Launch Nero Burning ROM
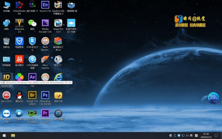Screen dimensions: 222x139 point(45,41)
